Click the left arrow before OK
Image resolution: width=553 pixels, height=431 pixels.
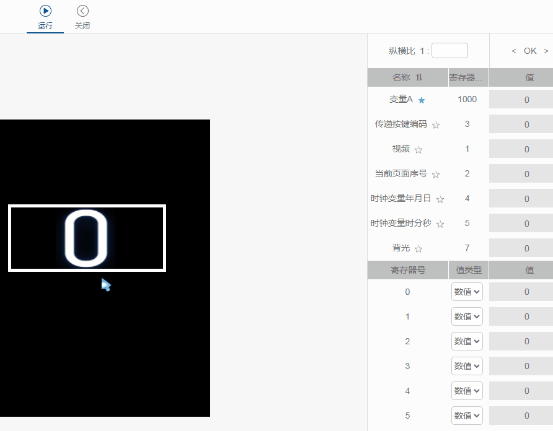[x=513, y=51]
